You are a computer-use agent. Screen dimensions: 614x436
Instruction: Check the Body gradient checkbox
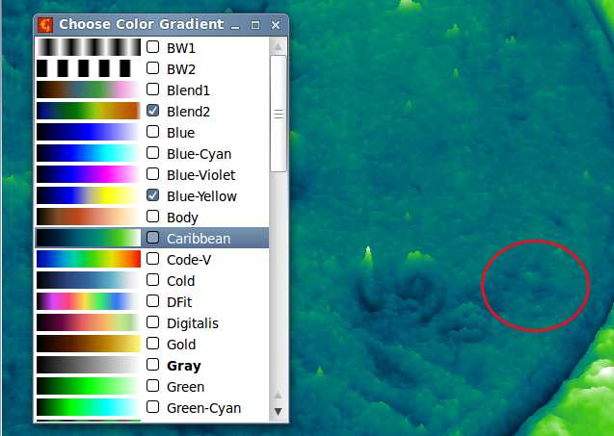pos(152,216)
